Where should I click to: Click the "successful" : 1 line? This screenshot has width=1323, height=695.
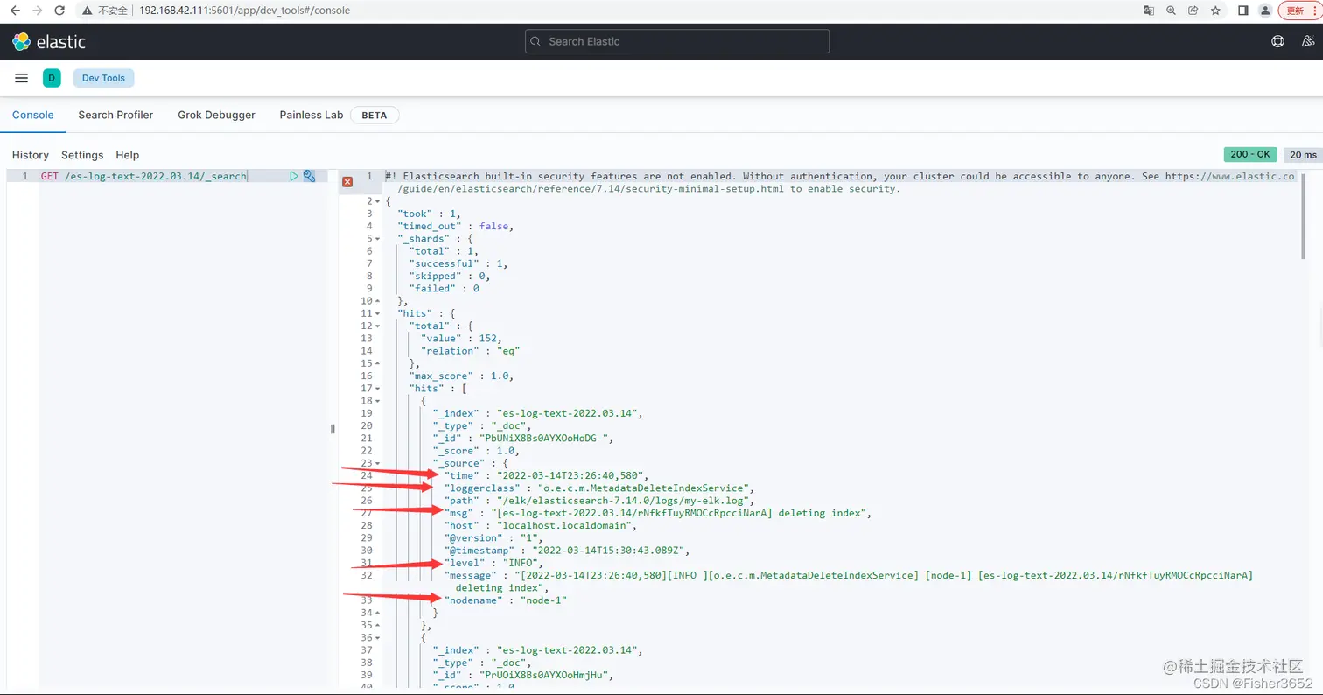coord(458,263)
